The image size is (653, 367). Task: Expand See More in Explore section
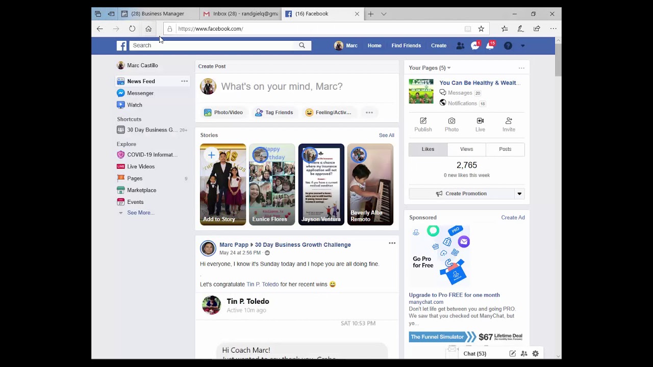(140, 213)
